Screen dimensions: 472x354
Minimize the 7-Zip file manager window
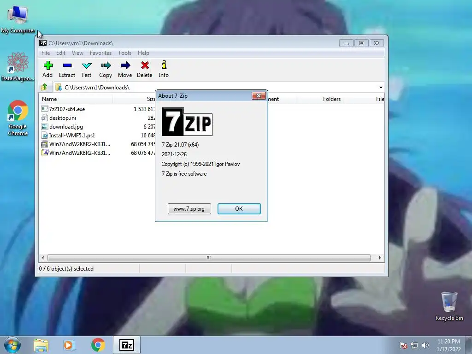(x=346, y=43)
